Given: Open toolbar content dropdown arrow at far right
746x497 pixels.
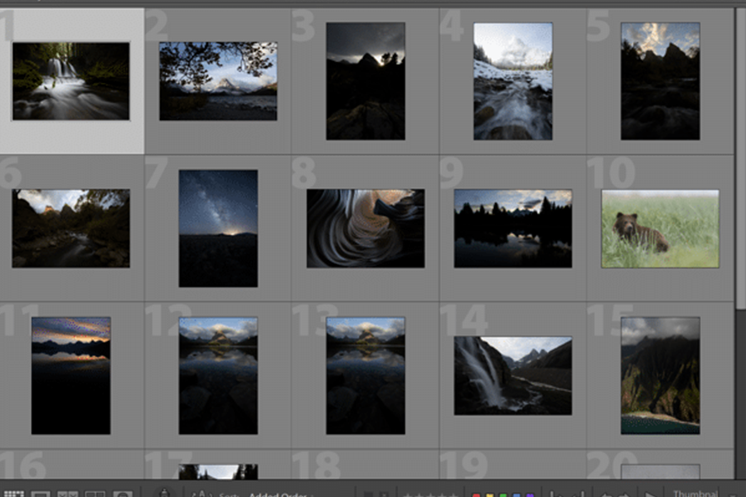Looking at the screenshot, I should [x=735, y=495].
